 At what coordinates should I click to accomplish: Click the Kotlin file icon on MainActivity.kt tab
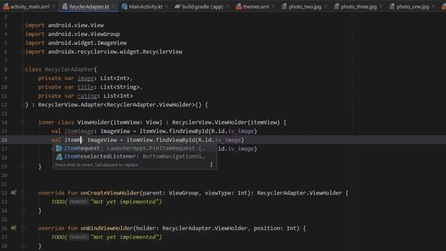tap(125, 6)
